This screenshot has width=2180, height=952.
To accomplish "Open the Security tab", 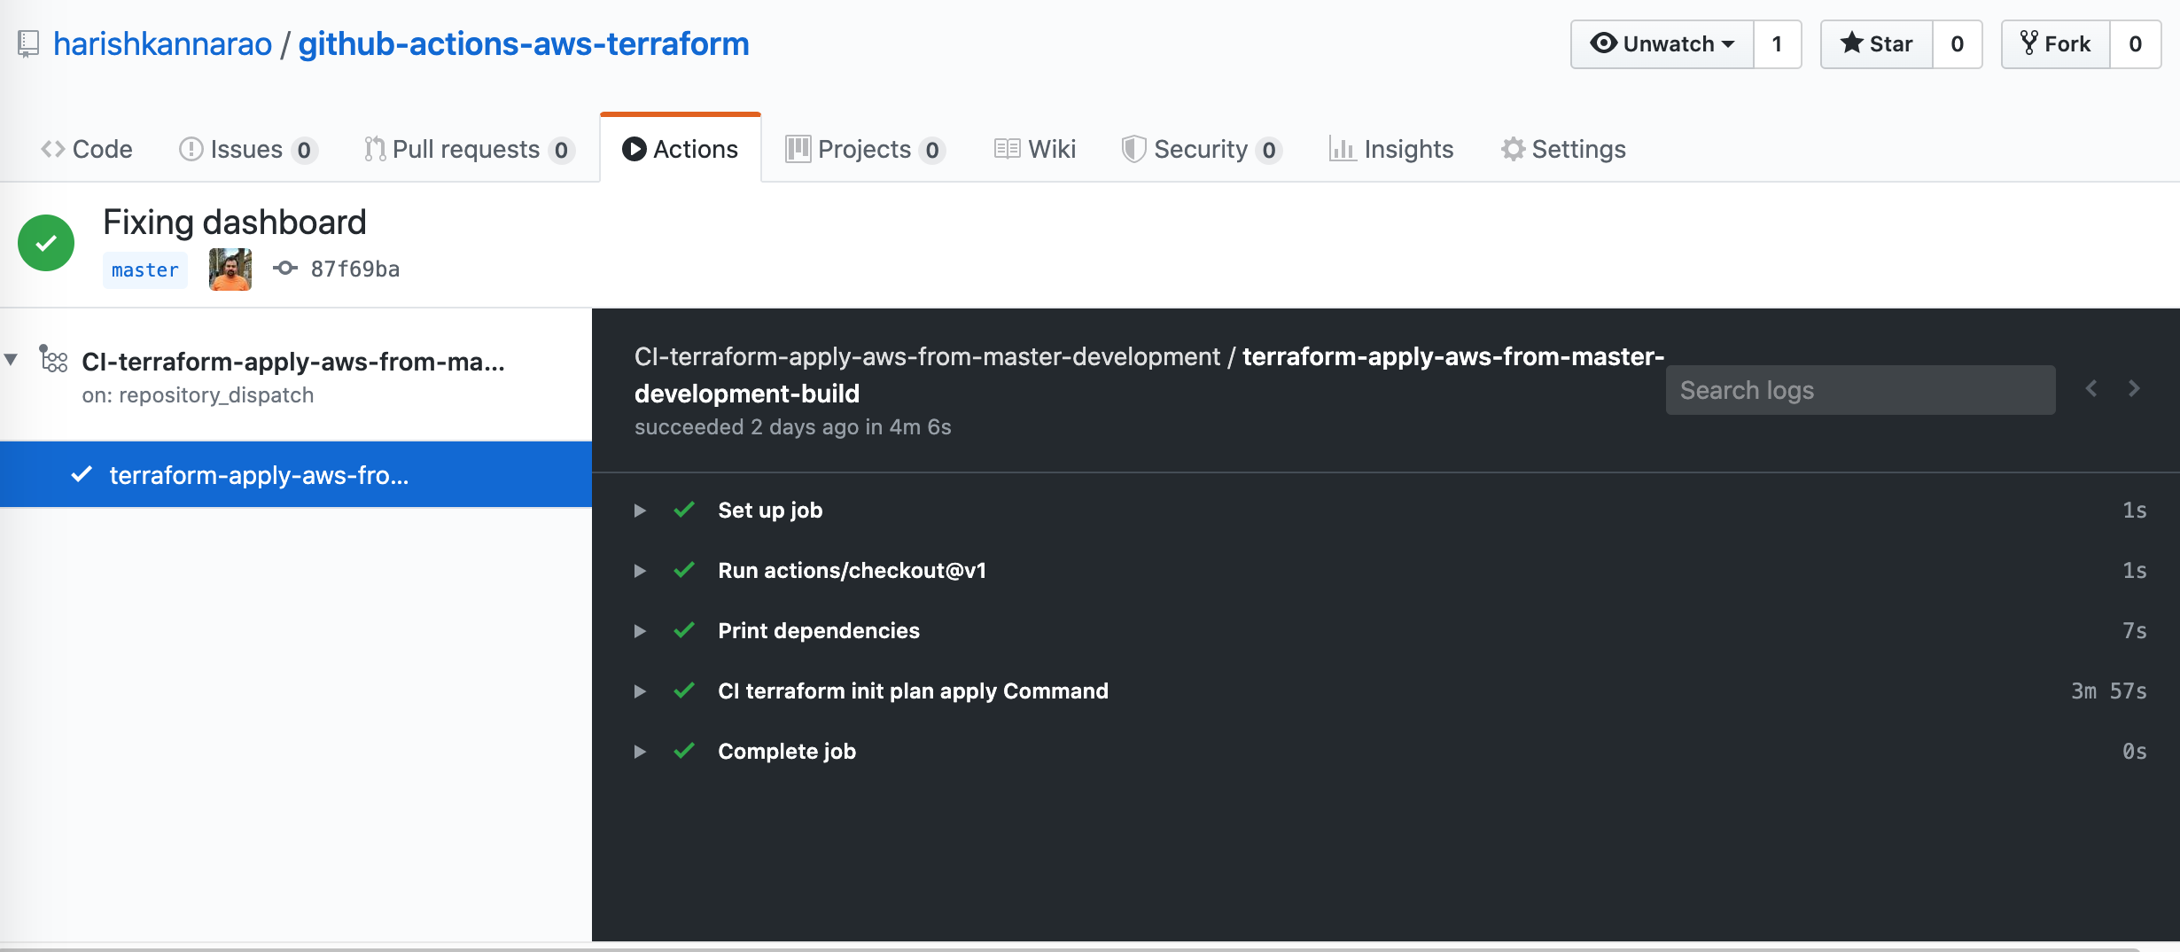I will [1202, 149].
